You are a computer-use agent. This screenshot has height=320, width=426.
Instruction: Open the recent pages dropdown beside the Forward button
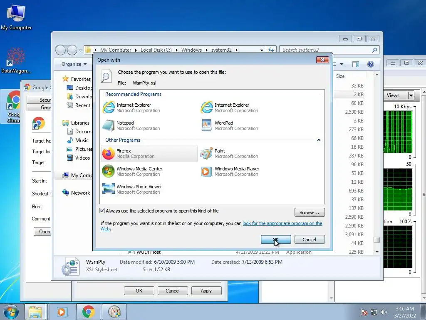point(80,50)
